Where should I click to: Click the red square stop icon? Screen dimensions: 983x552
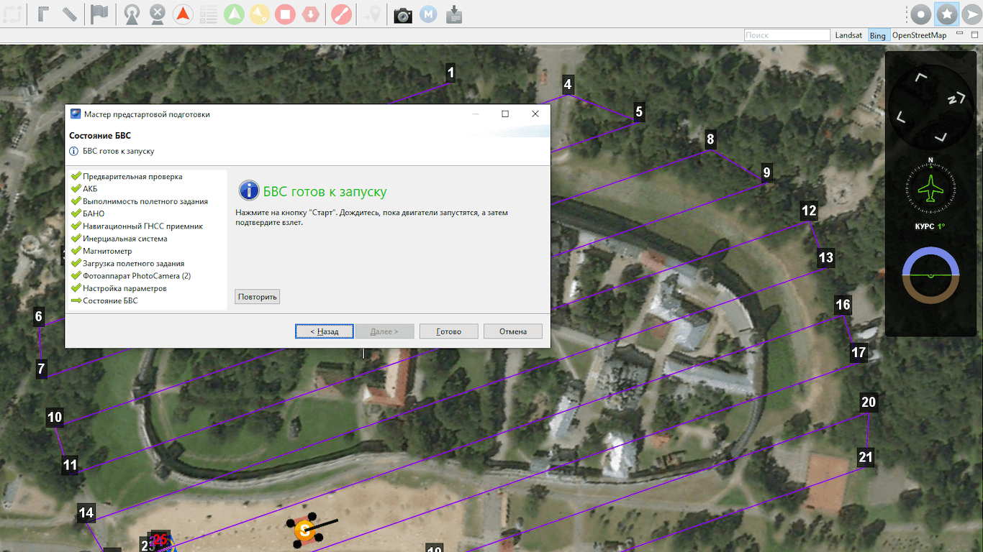coord(285,14)
